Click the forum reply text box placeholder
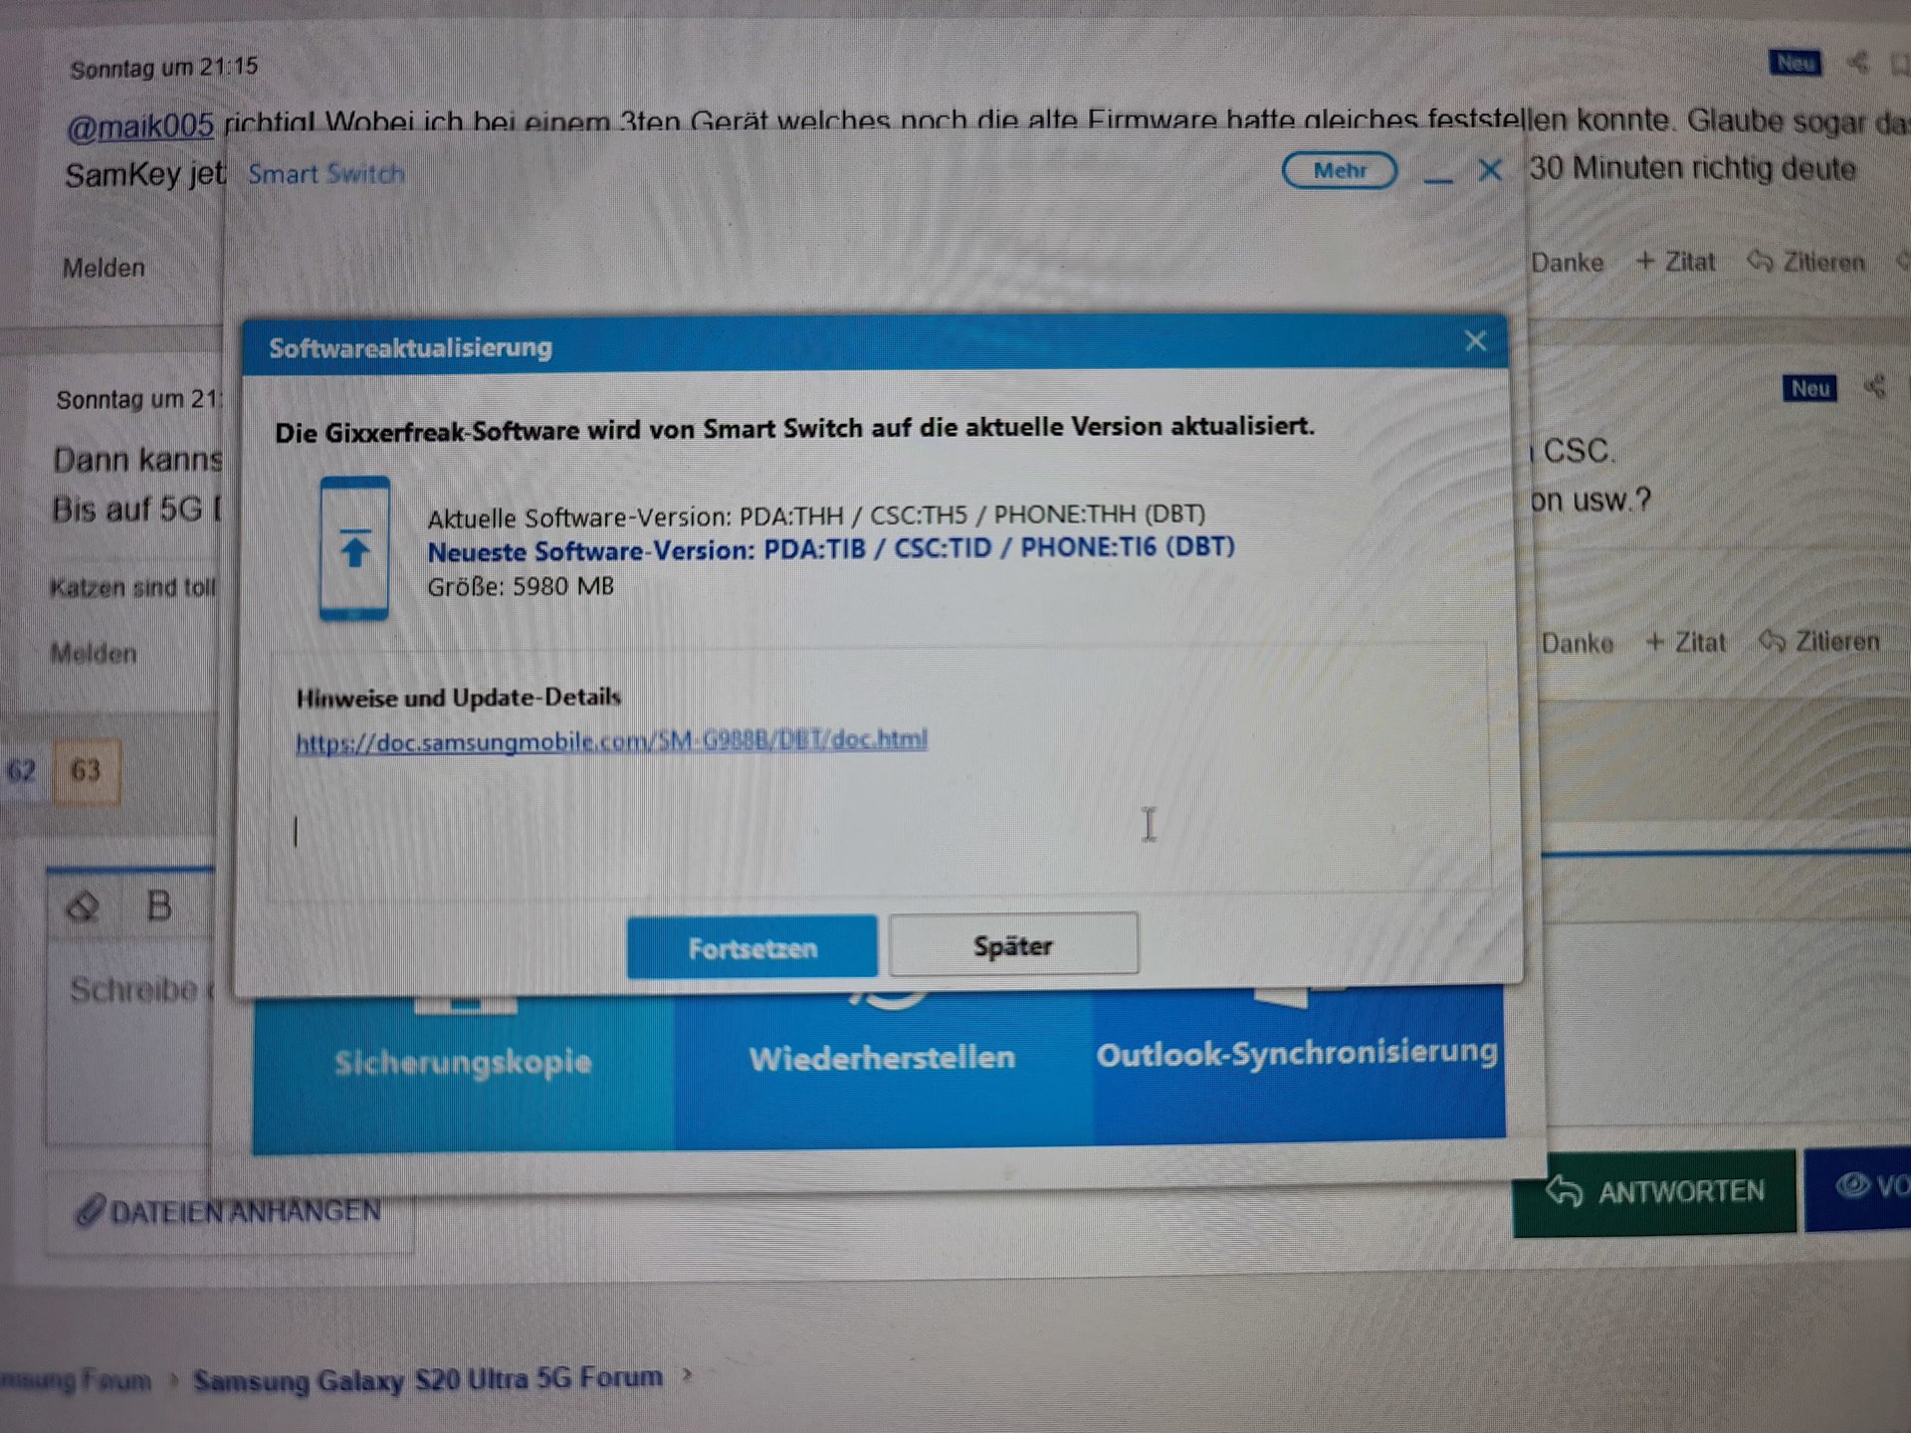The width and height of the screenshot is (1911, 1433). coord(139,990)
